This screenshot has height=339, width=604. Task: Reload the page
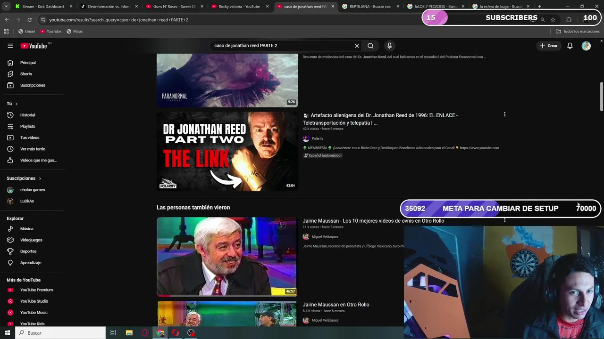29,20
